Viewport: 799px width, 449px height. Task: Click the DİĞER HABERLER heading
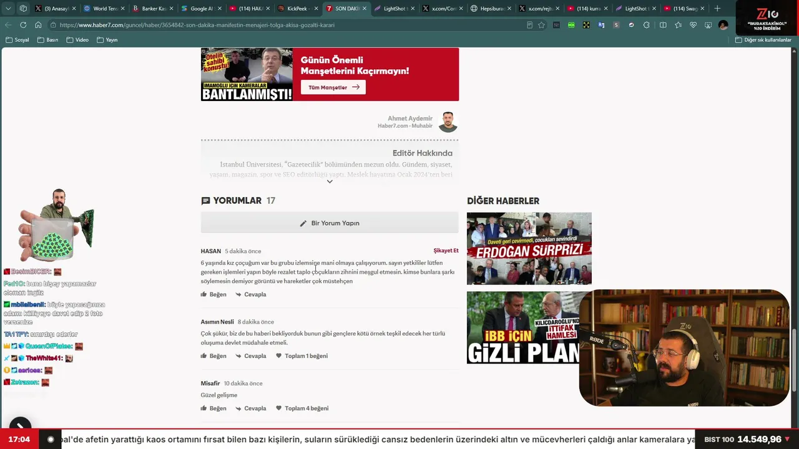[x=503, y=201]
